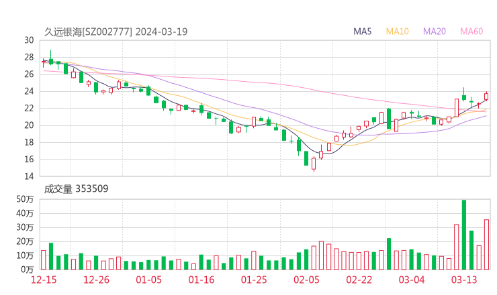Click the tallest green volume bar near 03-13
The image size is (497, 295).
coord(464,235)
